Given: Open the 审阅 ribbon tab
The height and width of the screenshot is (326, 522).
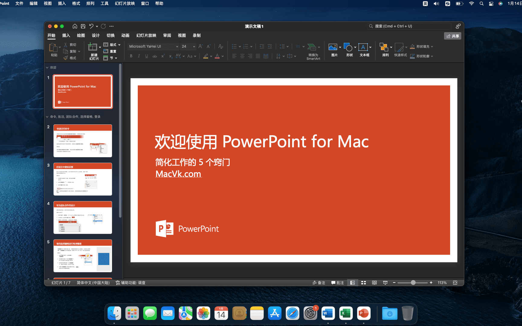Looking at the screenshot, I should (x=167, y=35).
